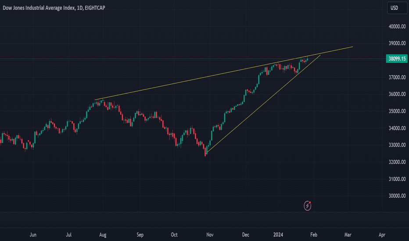Screen dimensions: 409x241
Task: Open the USD currency selector
Action: click(x=397, y=8)
